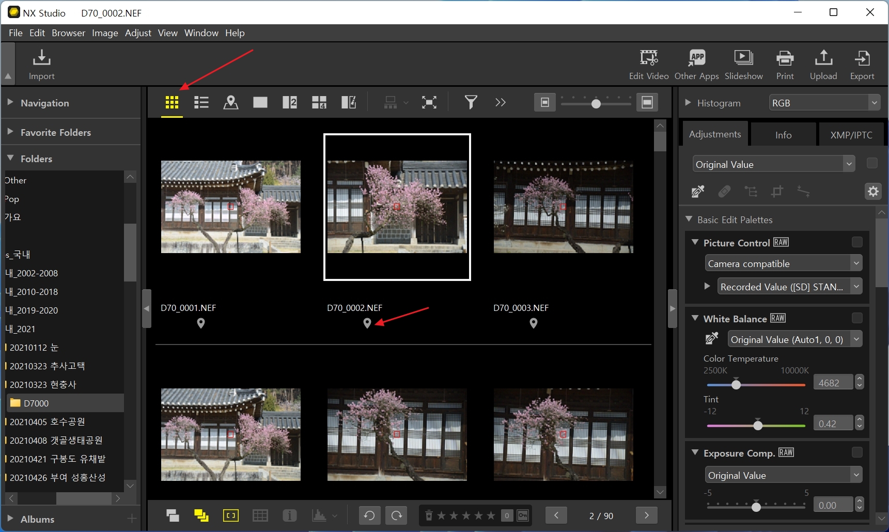Open the Recorded Value picture control dropdown
Image resolution: width=889 pixels, height=532 pixels.
790,287
